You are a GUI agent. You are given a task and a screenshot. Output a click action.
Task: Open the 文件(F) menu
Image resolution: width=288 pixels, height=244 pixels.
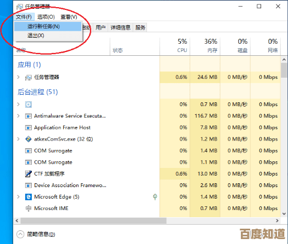click(x=24, y=17)
